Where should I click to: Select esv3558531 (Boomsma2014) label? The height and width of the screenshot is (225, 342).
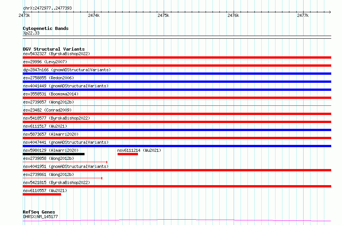(x=51, y=94)
